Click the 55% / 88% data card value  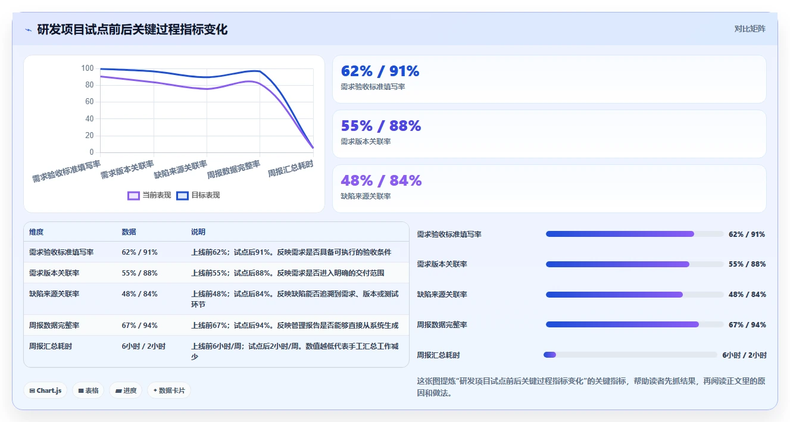point(381,126)
